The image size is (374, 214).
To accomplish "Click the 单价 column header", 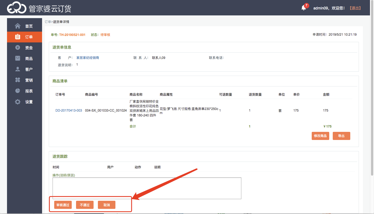I will tap(296, 95).
